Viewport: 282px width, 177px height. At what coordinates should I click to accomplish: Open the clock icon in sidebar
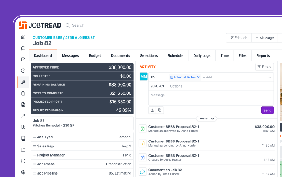tap(23, 71)
